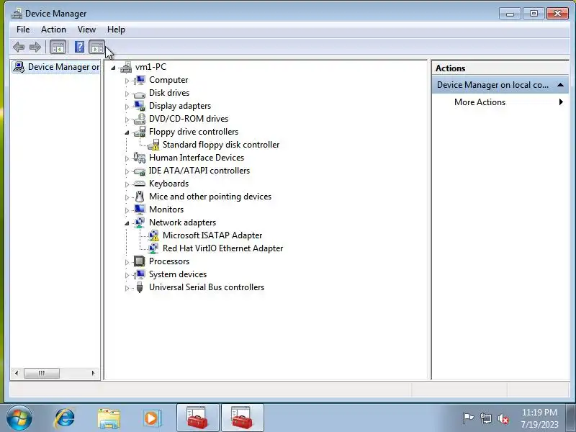
Task: Expand the Disk drives node
Action: pos(127,94)
